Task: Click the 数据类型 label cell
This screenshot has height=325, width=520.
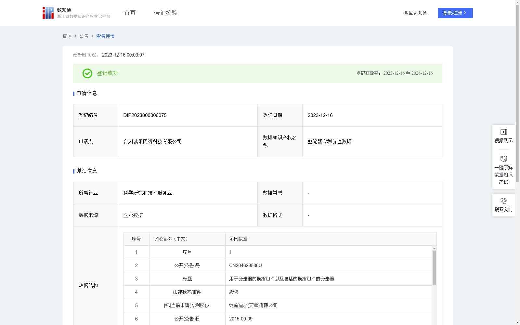Action: click(x=280, y=193)
